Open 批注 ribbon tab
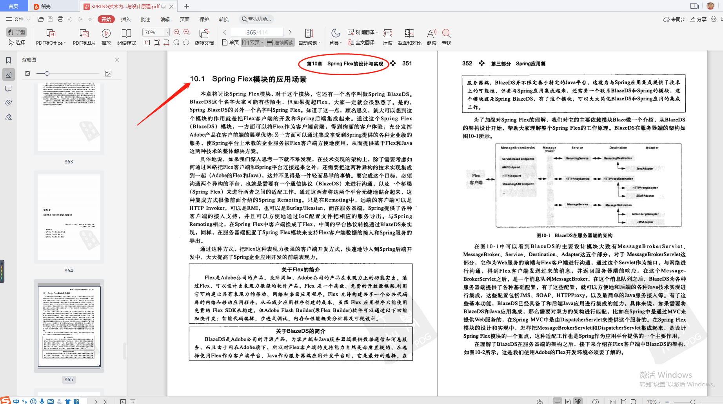Screen dimensions: 723x404 (145, 19)
